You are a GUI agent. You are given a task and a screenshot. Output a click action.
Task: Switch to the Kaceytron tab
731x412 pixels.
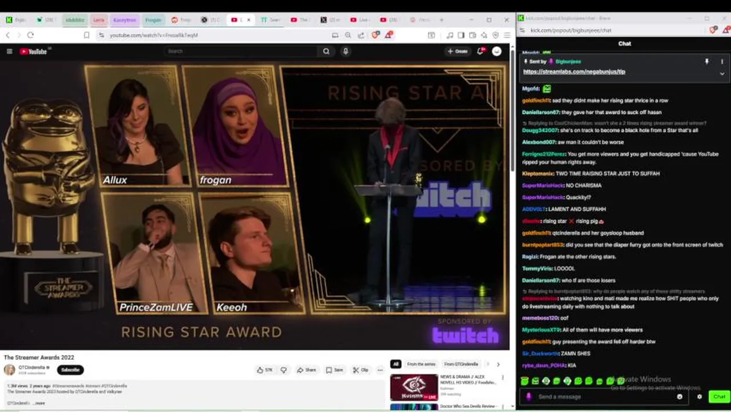click(125, 20)
